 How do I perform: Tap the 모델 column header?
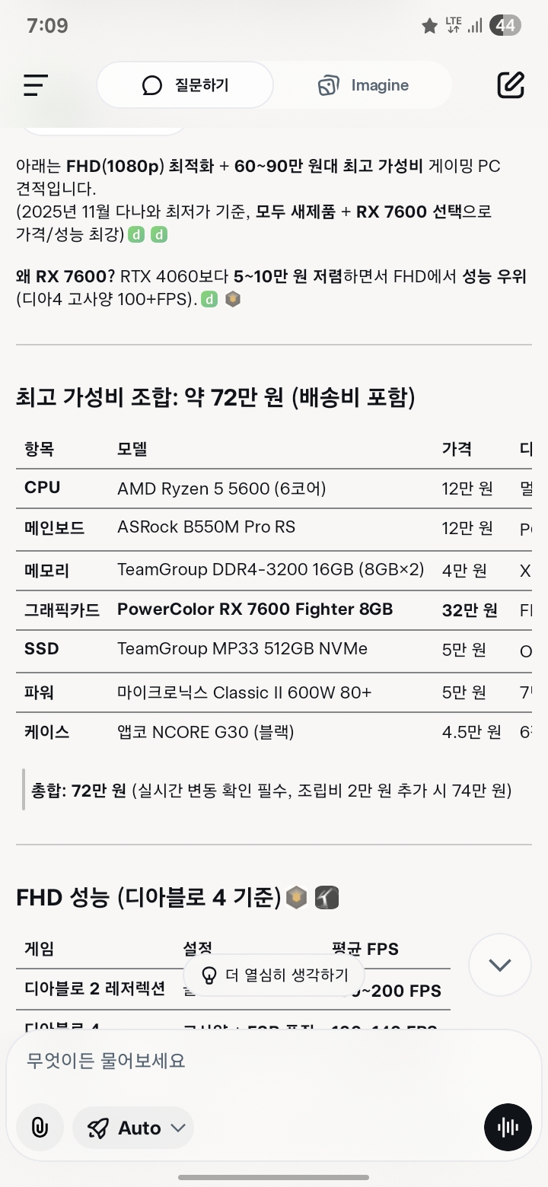pyautogui.click(x=132, y=449)
